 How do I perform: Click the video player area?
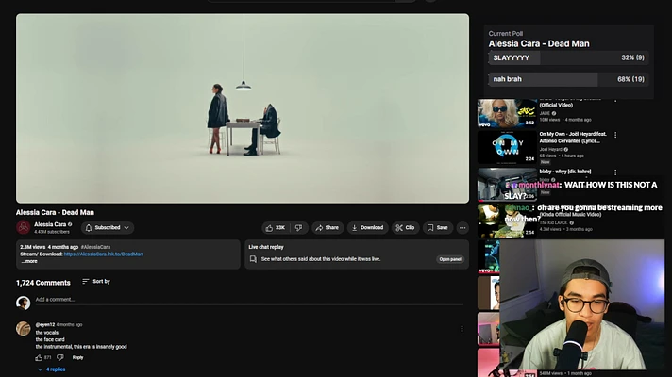pos(243,108)
